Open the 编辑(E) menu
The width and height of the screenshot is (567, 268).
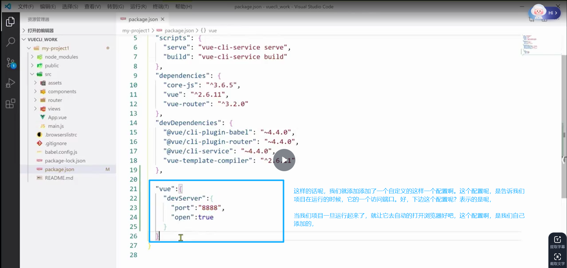(48, 7)
